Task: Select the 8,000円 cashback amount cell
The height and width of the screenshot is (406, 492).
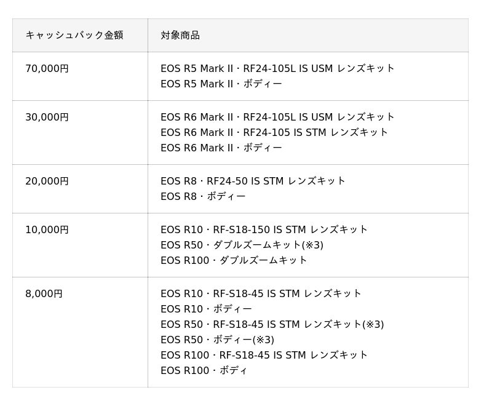Action: [x=44, y=293]
